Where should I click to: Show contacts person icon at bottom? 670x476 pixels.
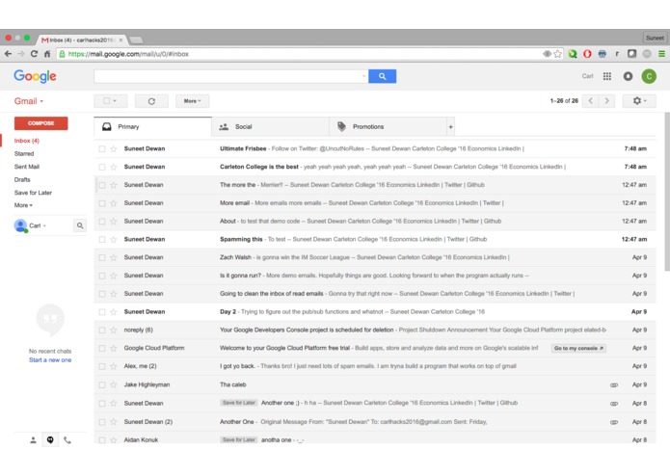pos(33,440)
